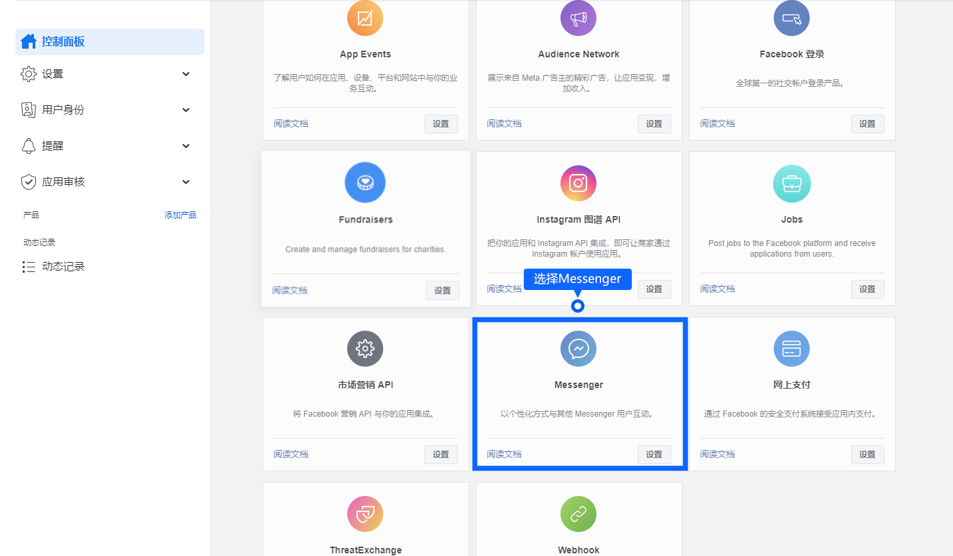Click the Audience Network title text
The image size is (953, 556).
point(578,54)
